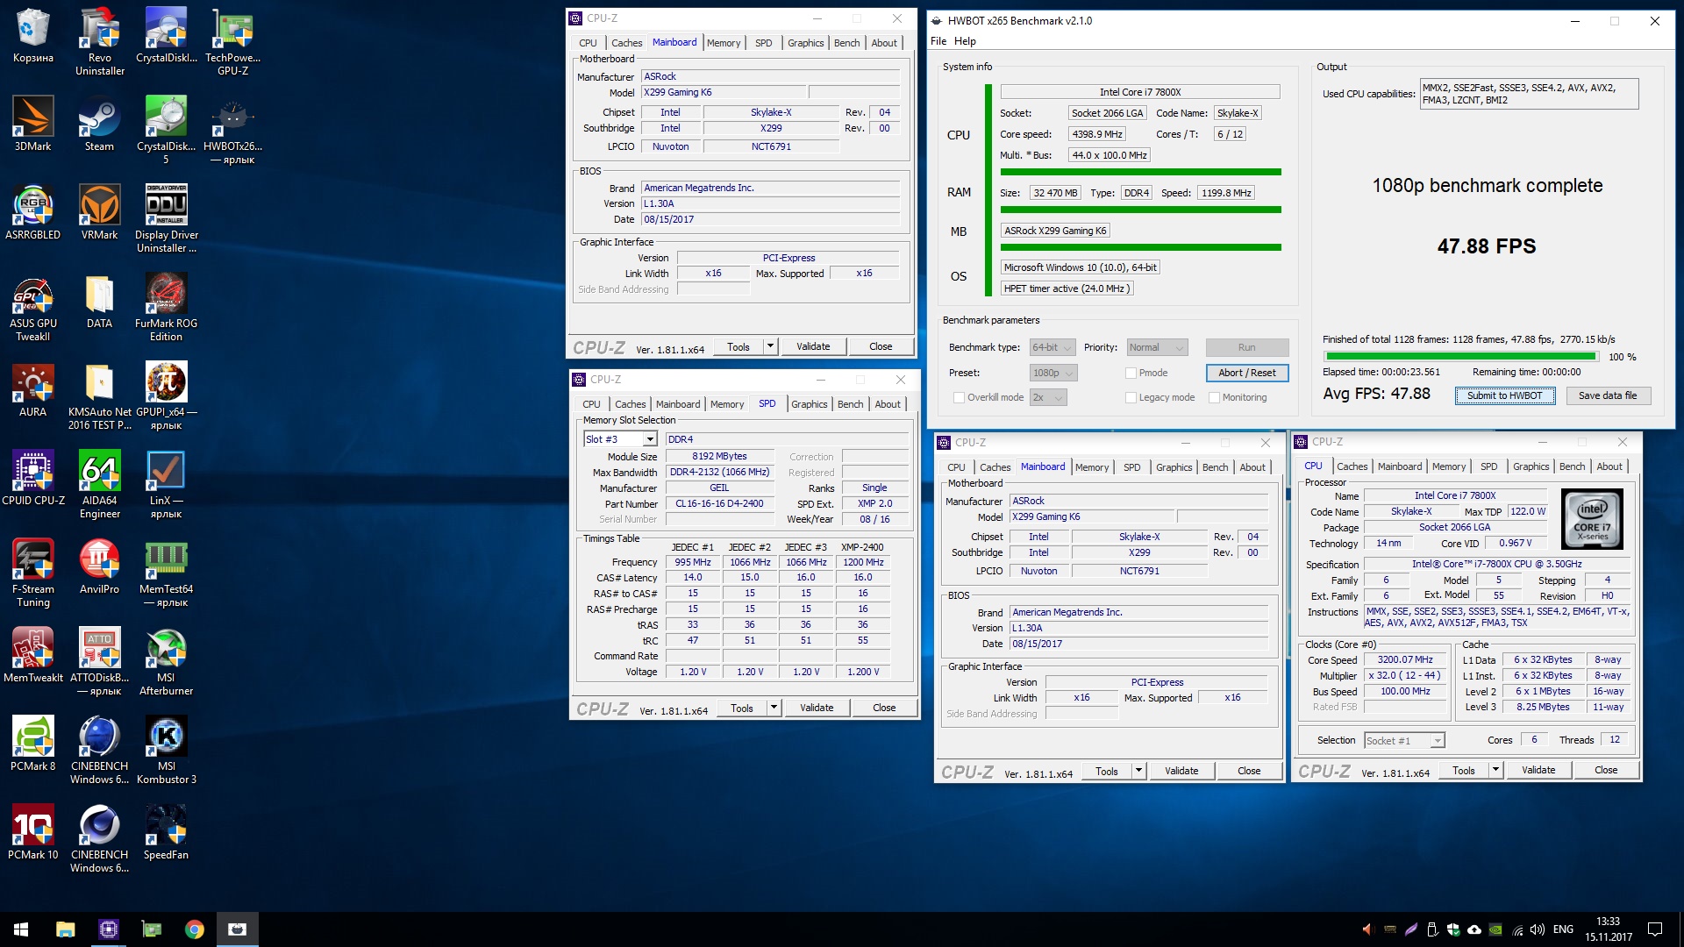Validate in the CPU tab CPU-Z window
The height and width of the screenshot is (947, 1684).
coord(1538,770)
